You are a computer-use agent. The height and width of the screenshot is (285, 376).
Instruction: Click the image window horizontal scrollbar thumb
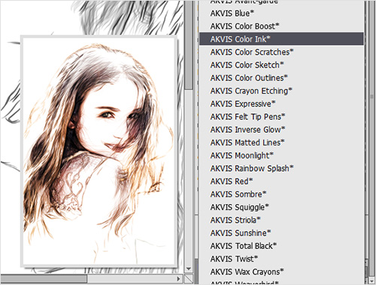coord(44,278)
